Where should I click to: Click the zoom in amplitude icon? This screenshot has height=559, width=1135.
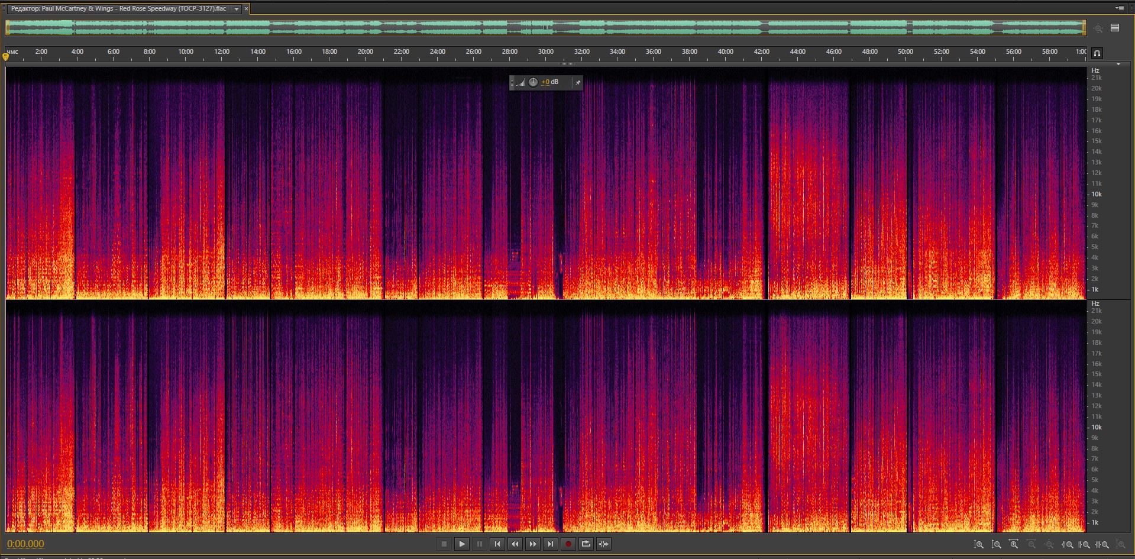point(979,544)
